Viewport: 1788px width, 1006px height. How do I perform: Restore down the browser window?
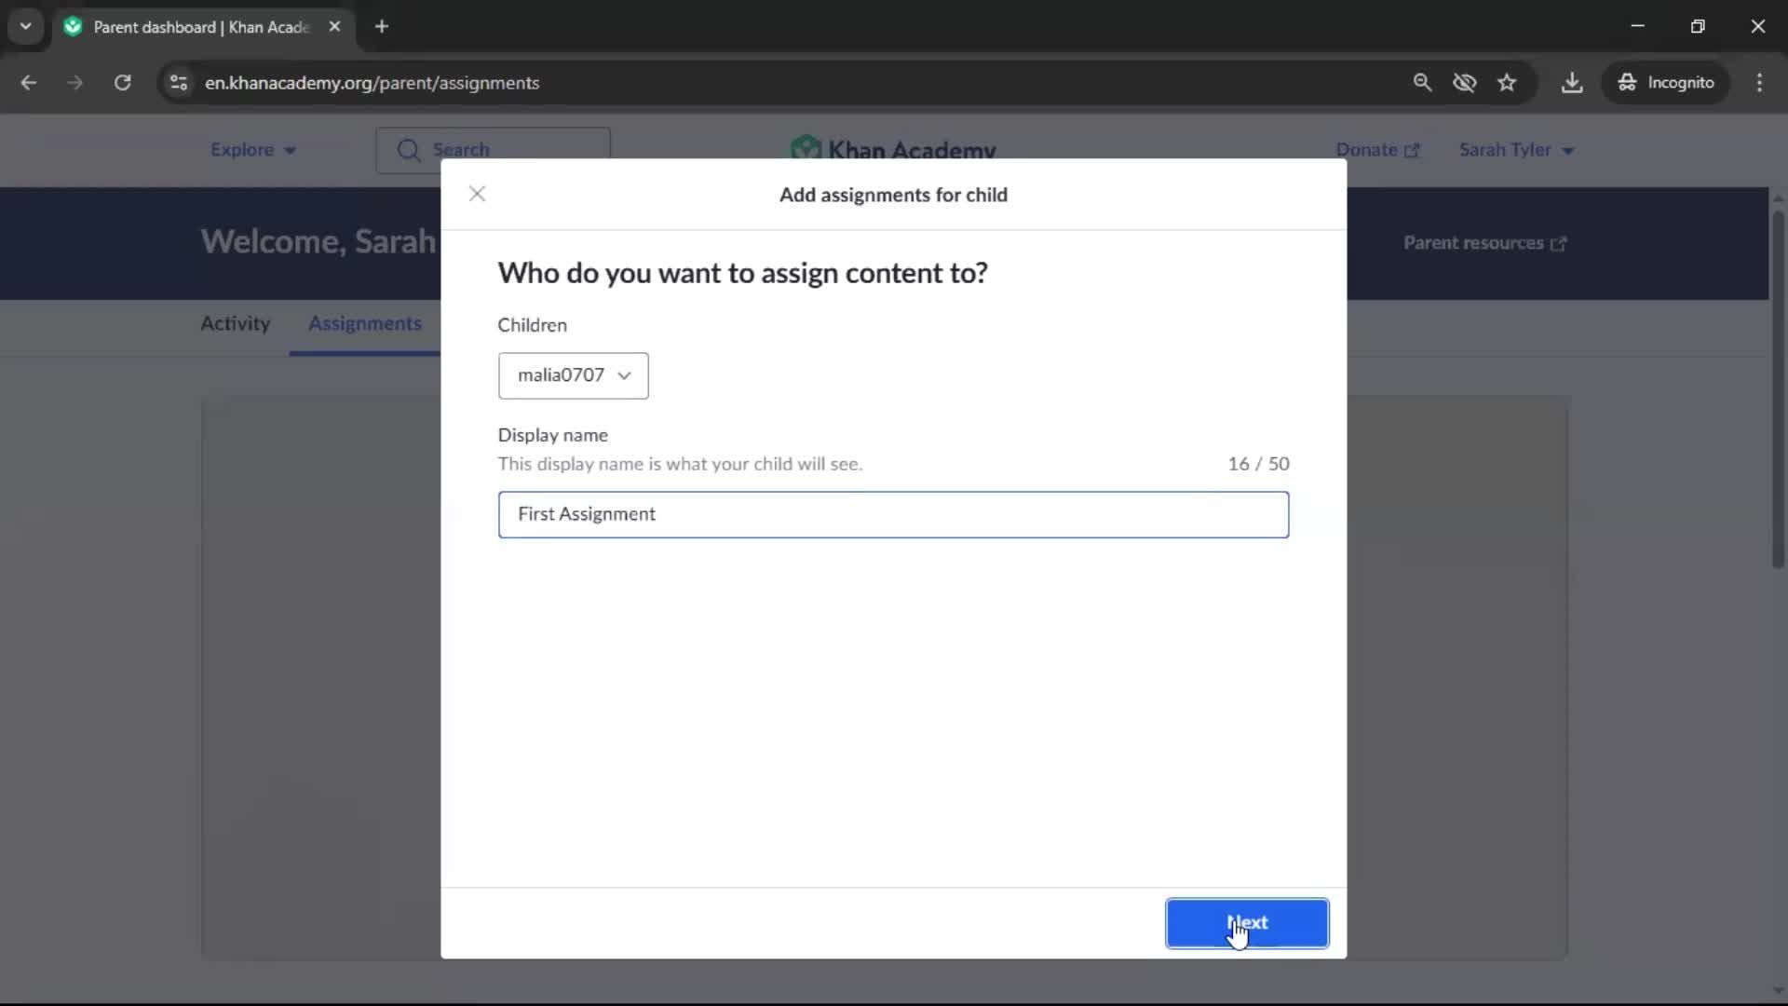(1698, 26)
